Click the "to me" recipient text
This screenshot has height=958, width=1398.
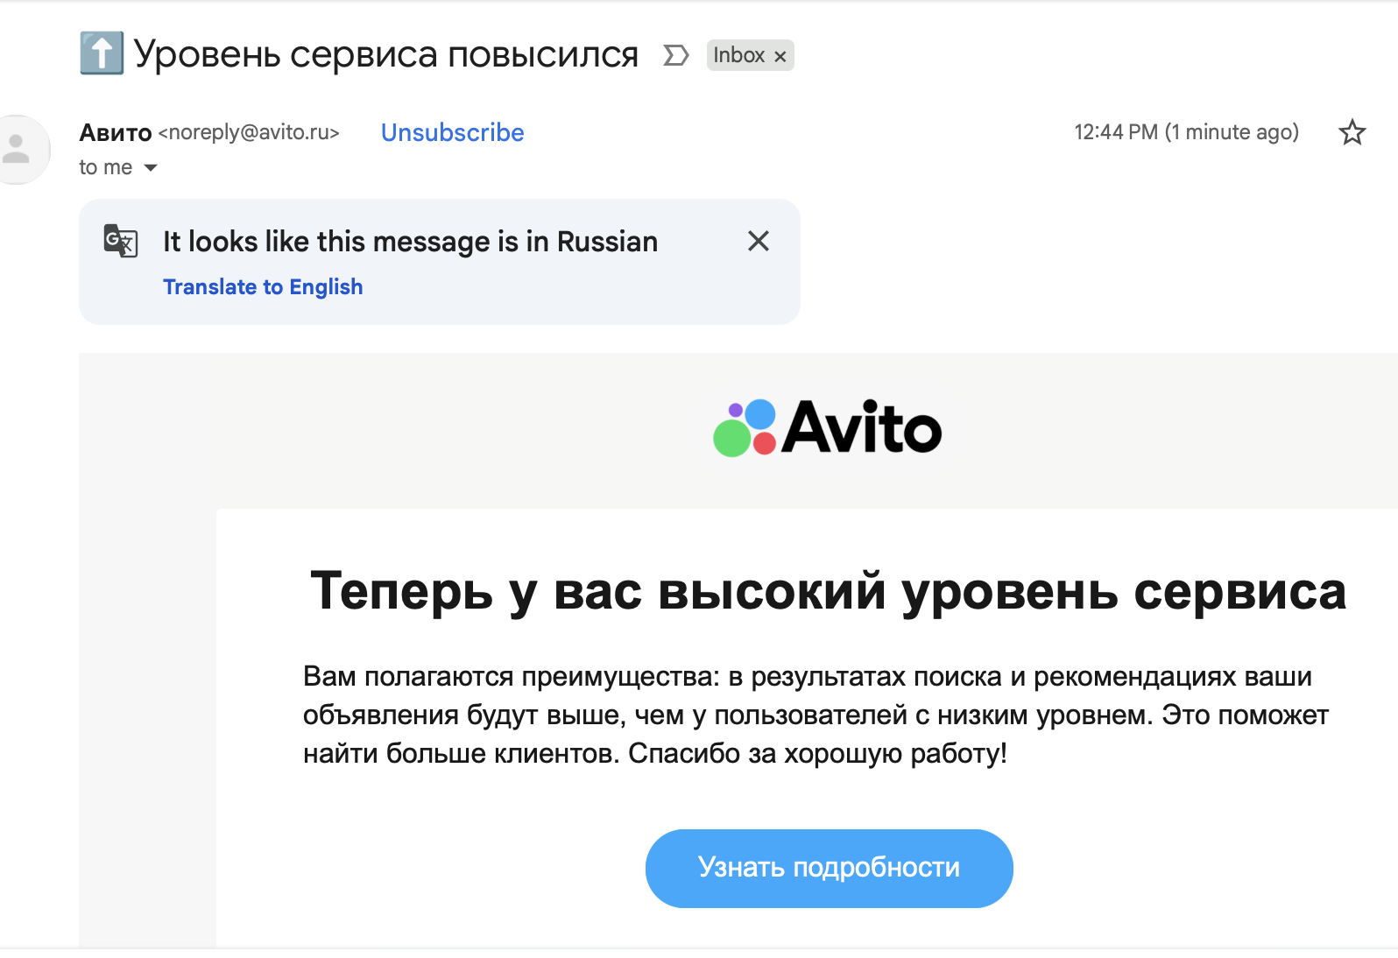point(105,167)
